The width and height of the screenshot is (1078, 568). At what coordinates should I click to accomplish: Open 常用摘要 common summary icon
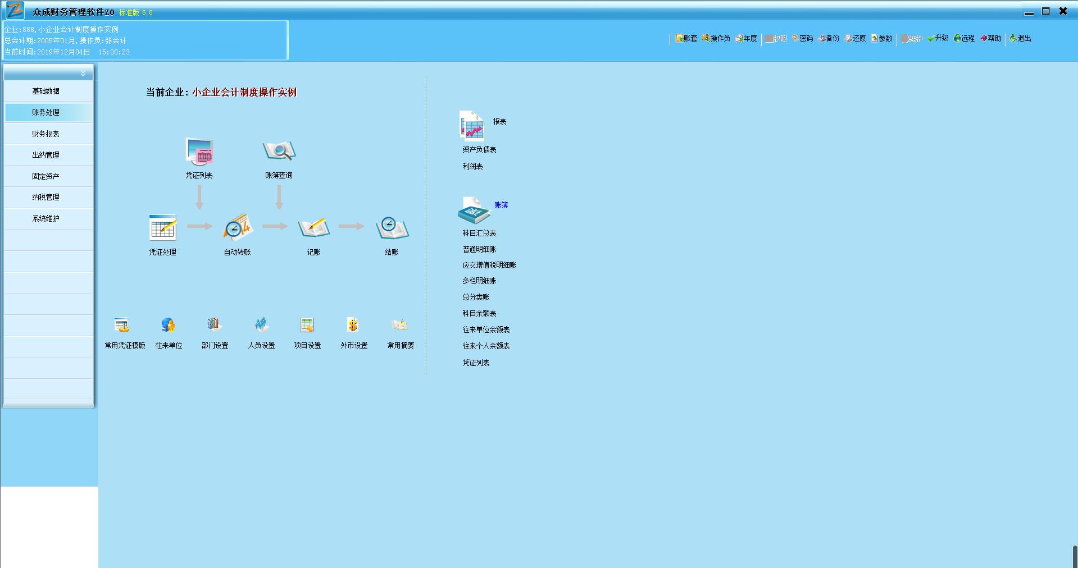399,325
